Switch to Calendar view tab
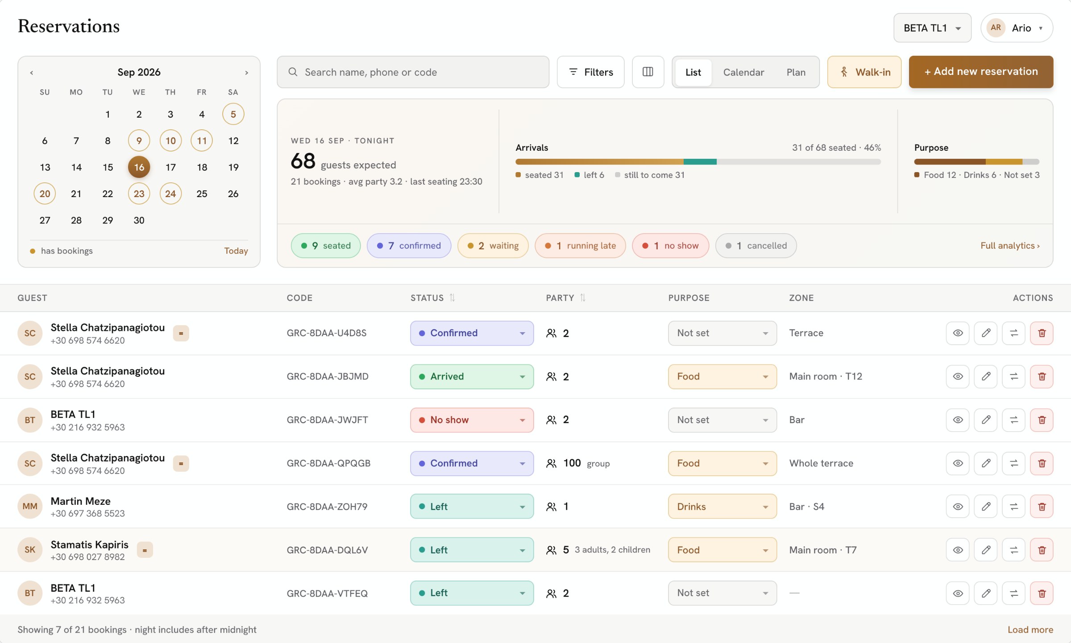The image size is (1071, 643). pos(743,72)
